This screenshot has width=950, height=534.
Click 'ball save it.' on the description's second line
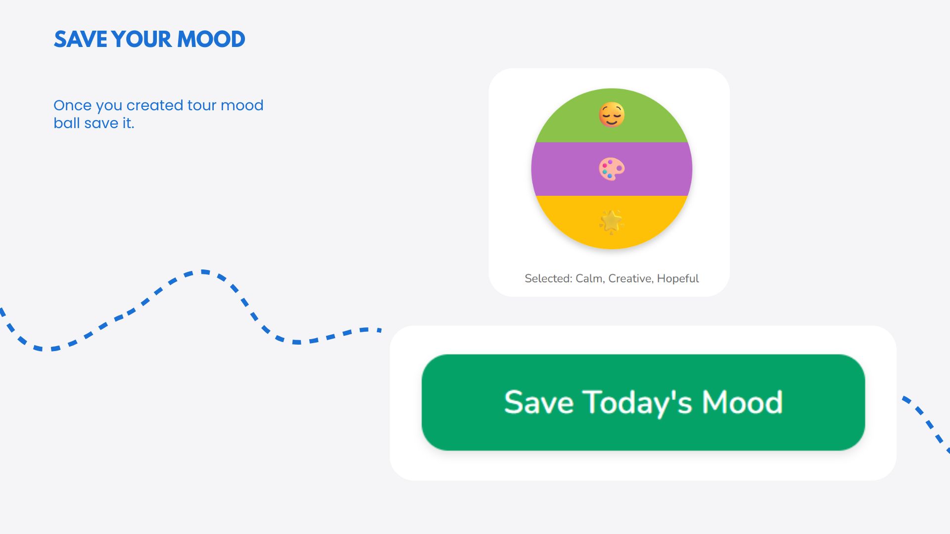94,123
